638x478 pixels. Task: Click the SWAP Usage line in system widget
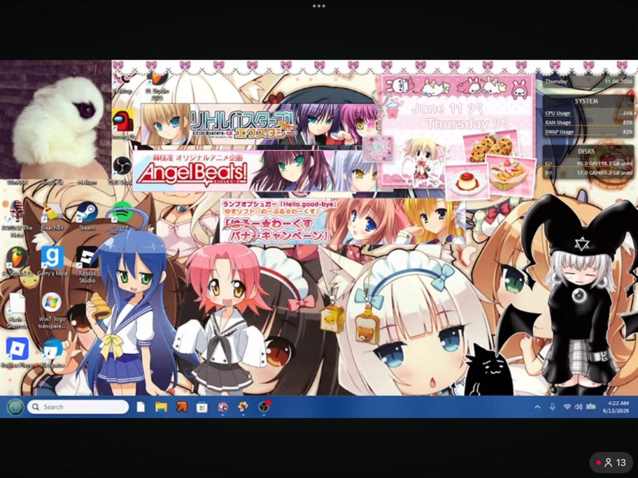(x=589, y=132)
